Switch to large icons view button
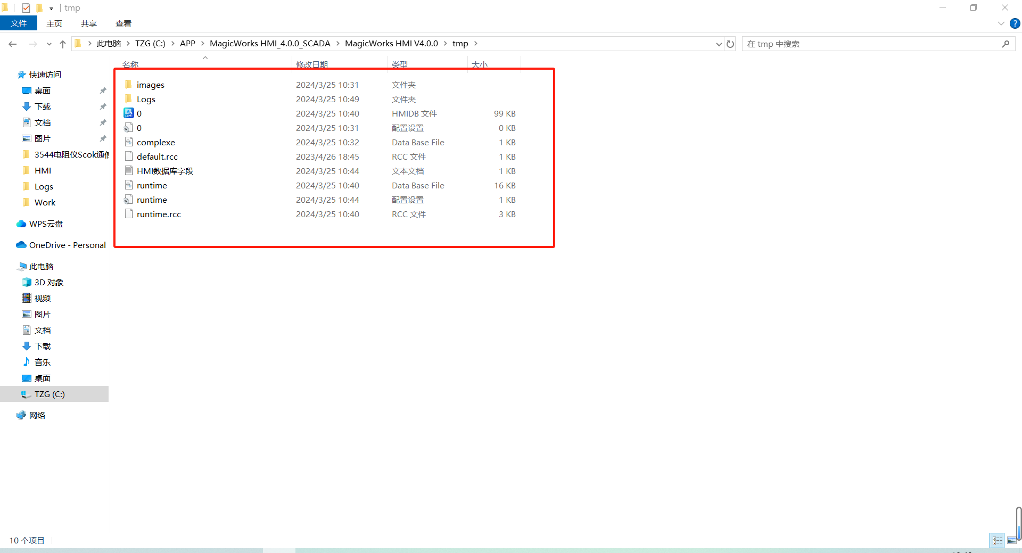This screenshot has height=553, width=1022. (1011, 540)
